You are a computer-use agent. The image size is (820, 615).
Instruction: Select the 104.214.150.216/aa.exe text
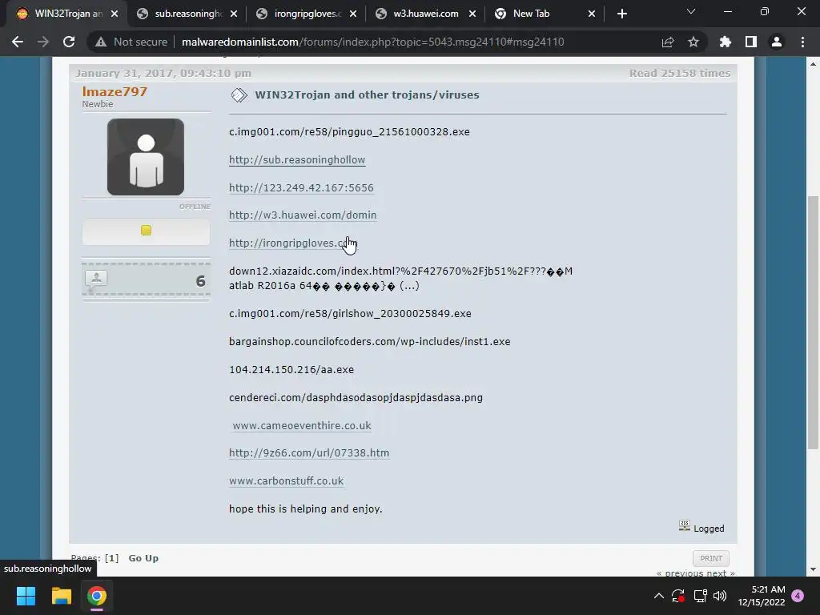[x=291, y=370]
